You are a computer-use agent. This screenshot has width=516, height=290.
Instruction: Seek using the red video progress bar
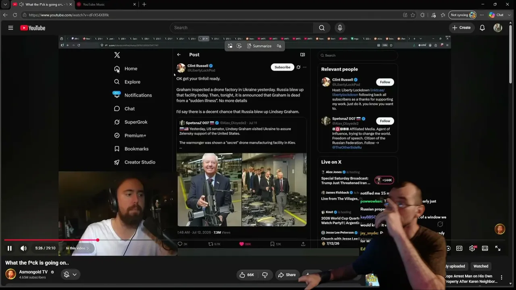click(x=51, y=240)
